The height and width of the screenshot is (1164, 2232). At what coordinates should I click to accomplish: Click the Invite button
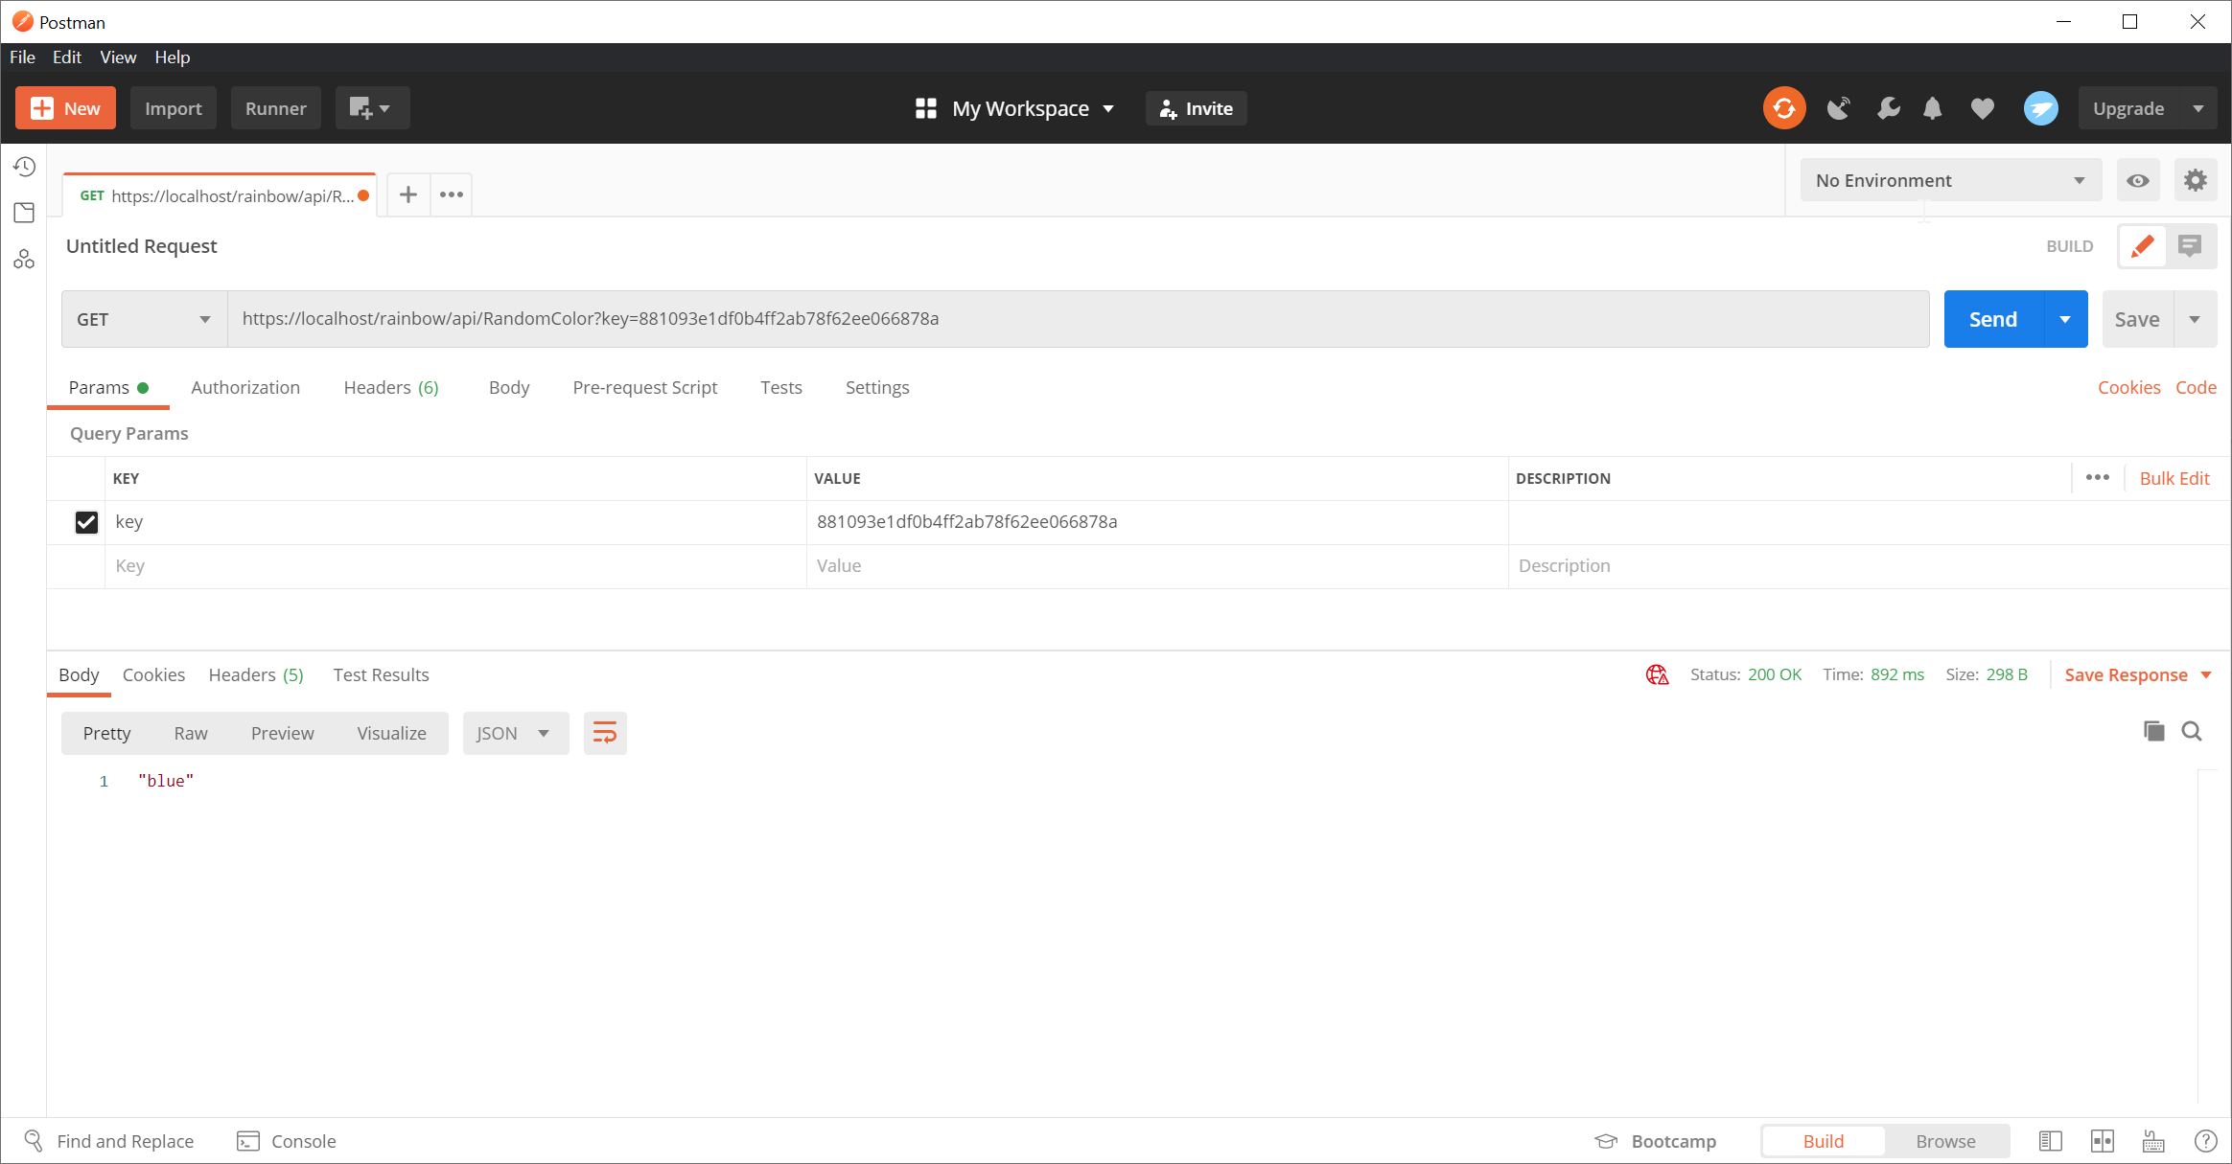(x=1196, y=108)
